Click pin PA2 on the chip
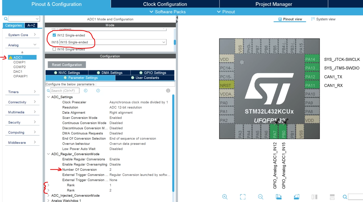This screenshot has height=202, width=363. point(227,120)
